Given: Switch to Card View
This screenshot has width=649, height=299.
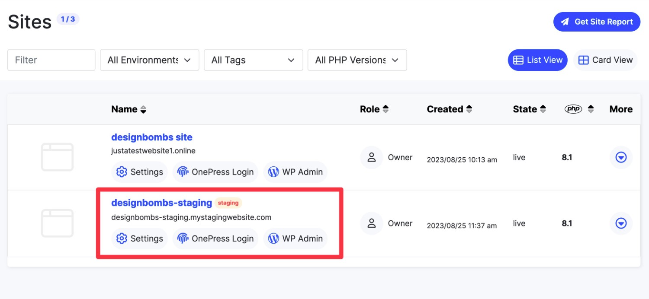Looking at the screenshot, I should coord(606,60).
